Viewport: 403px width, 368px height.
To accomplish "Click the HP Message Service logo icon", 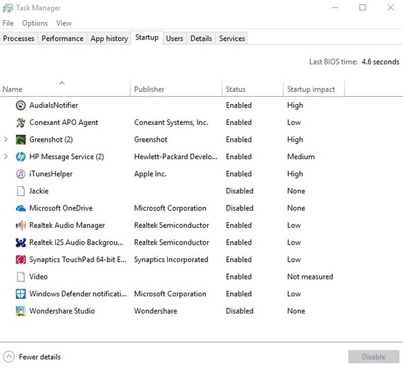I will (x=21, y=156).
